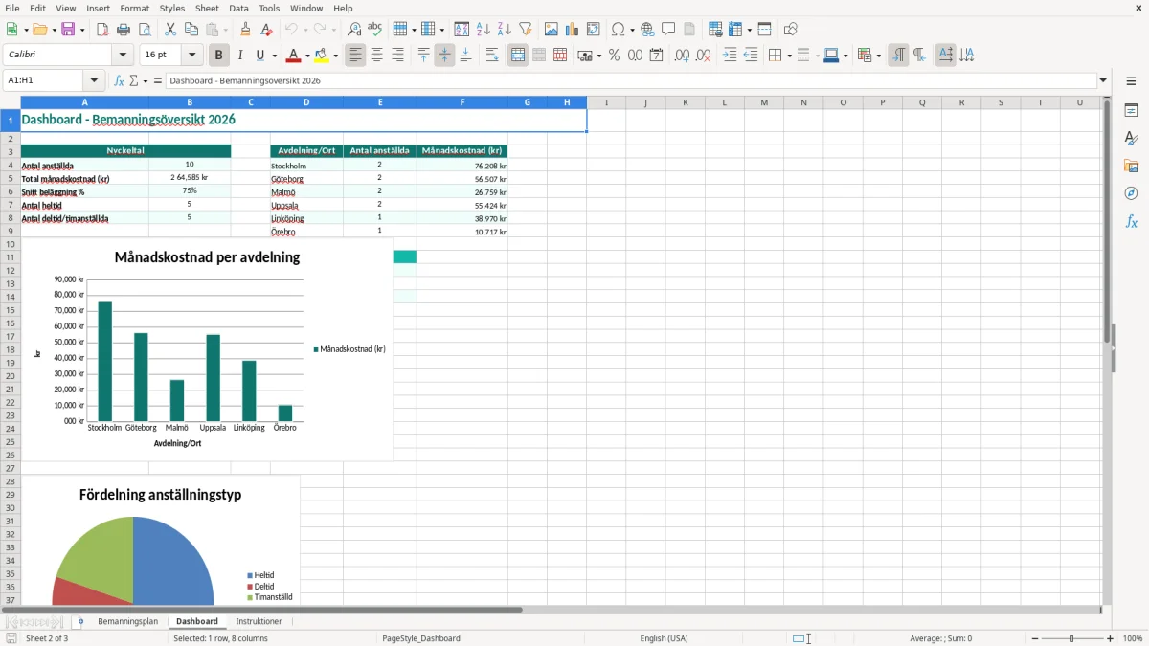Toggle Center Horizontally alignment

point(376,56)
